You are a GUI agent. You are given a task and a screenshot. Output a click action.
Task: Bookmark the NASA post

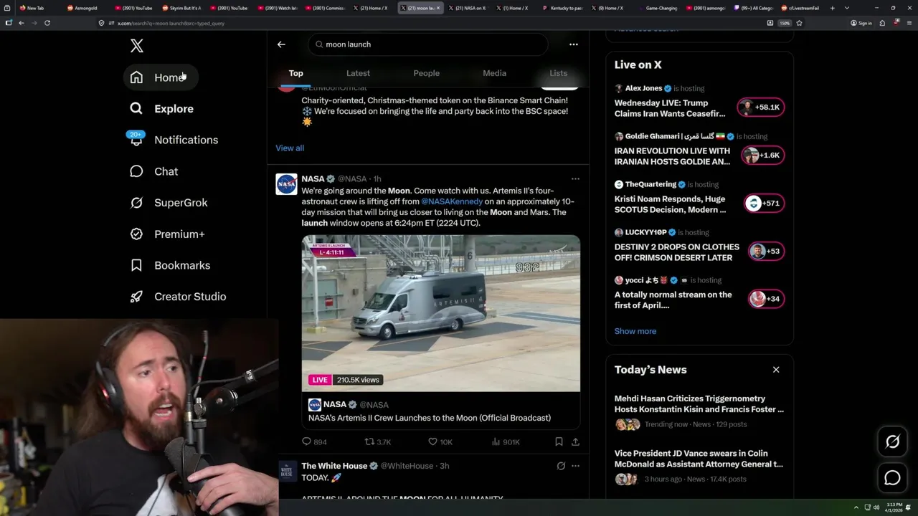coord(559,442)
